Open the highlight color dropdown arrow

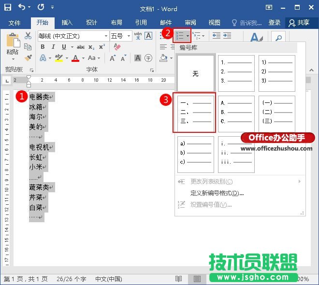(x=67, y=58)
